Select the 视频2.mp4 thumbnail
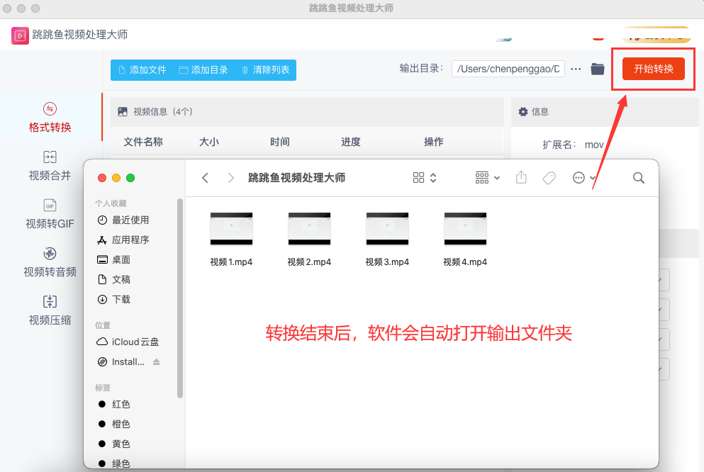 (309, 229)
